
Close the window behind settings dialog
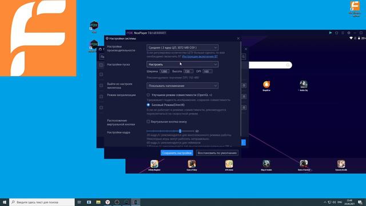(x=246, y=49)
